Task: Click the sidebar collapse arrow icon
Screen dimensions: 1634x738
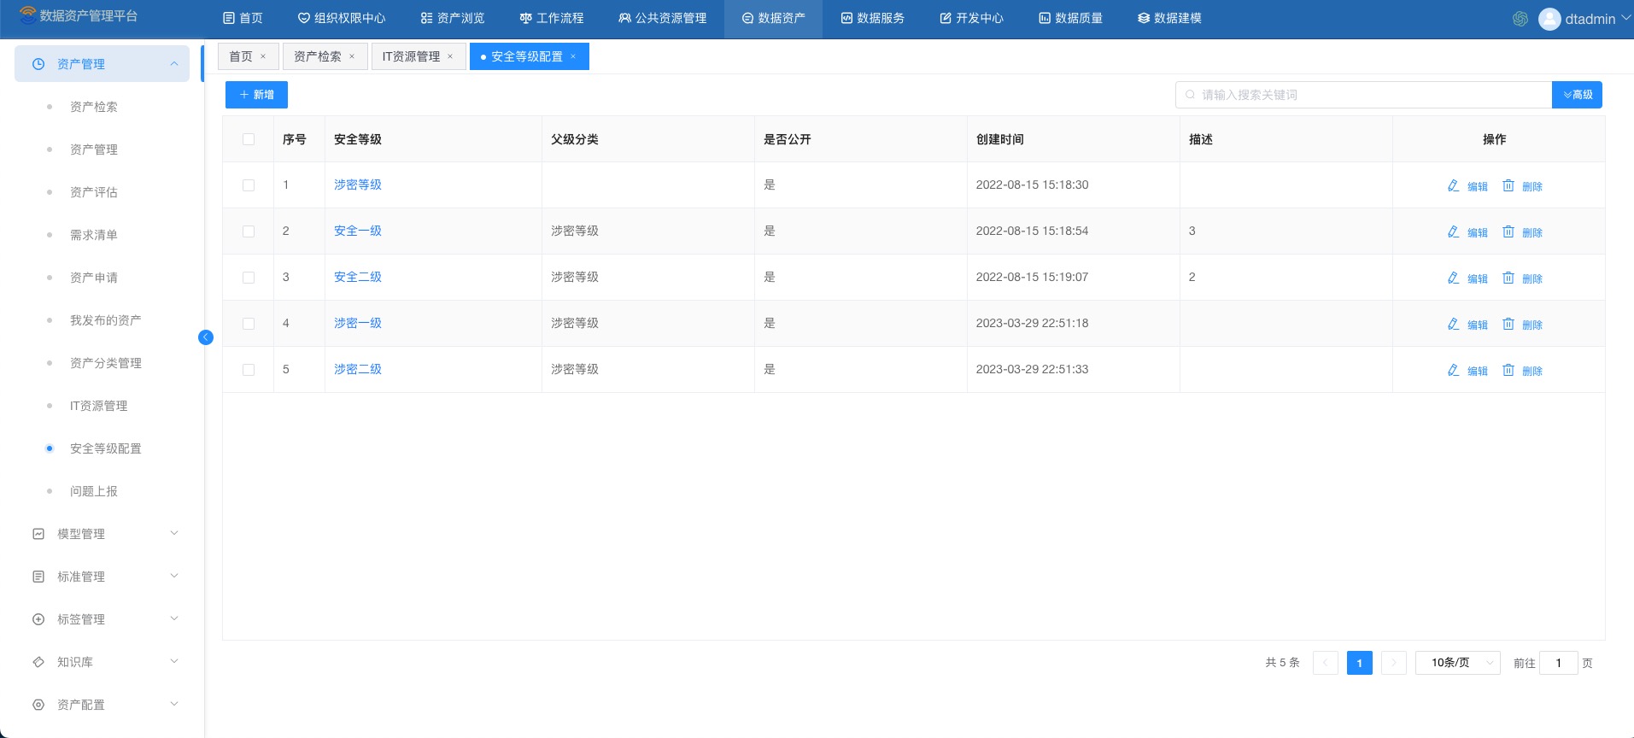Action: (206, 337)
